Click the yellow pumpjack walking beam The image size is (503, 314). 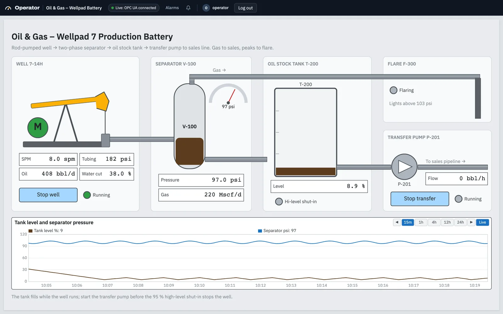[70, 101]
